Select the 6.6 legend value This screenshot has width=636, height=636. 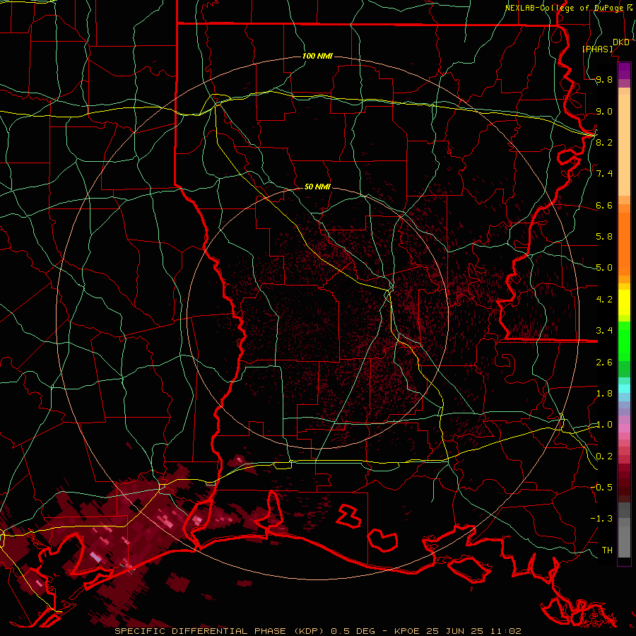coord(604,205)
